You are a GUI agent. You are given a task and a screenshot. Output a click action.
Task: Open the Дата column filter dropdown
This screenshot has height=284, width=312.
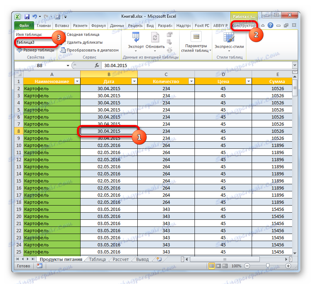click(134, 81)
